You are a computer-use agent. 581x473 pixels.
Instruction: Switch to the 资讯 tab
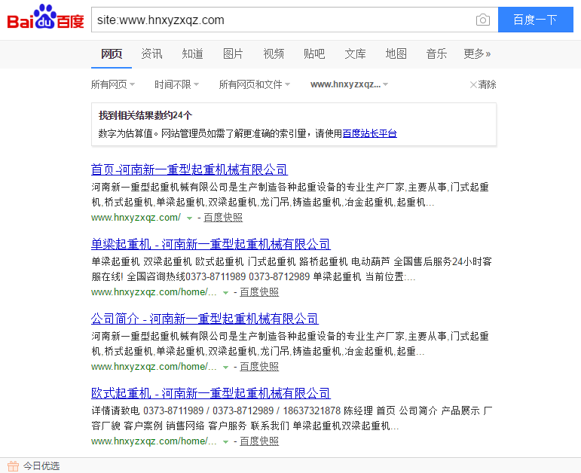tap(152, 54)
